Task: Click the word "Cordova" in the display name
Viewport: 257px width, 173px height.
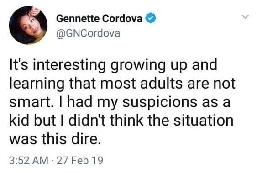Action: [122, 19]
